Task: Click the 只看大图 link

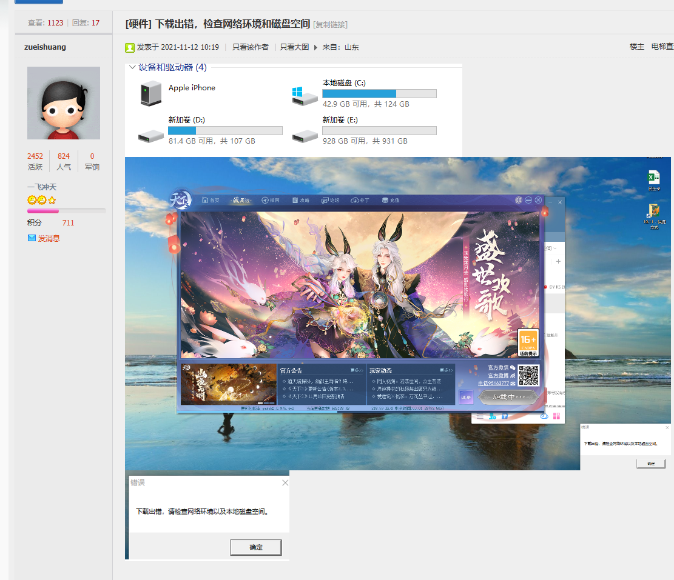Action: [x=294, y=47]
